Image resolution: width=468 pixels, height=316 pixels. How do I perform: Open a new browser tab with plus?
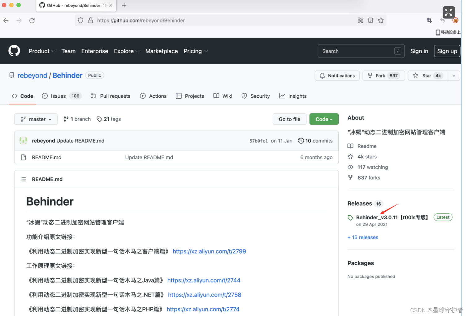click(124, 5)
